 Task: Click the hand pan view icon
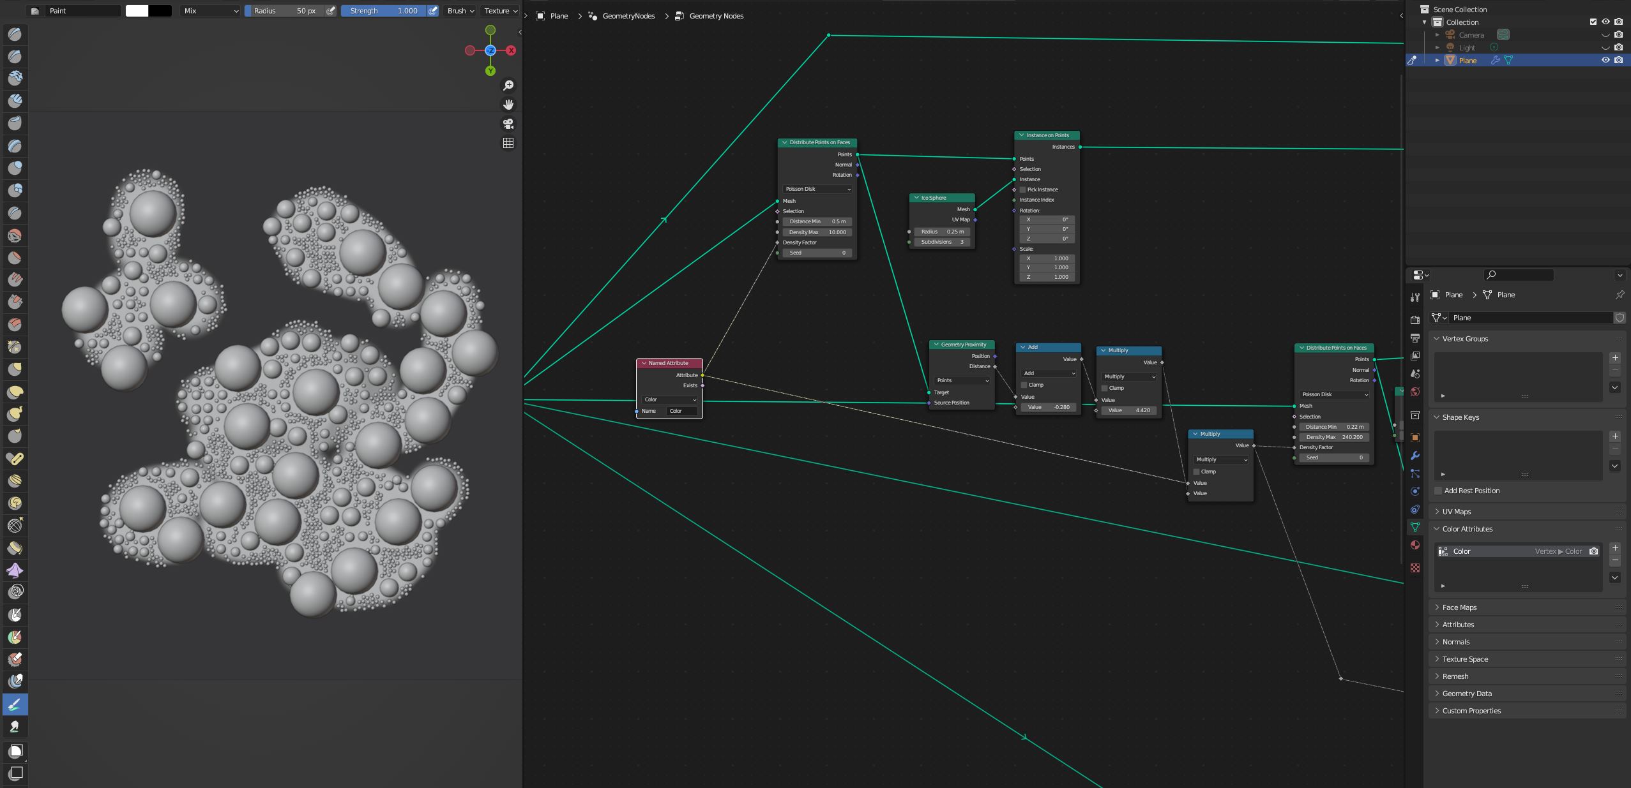[508, 105]
